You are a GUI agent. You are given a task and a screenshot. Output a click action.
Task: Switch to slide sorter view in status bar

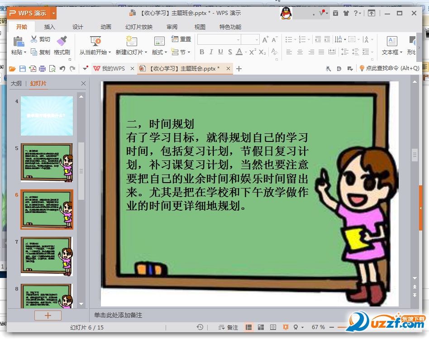261,327
